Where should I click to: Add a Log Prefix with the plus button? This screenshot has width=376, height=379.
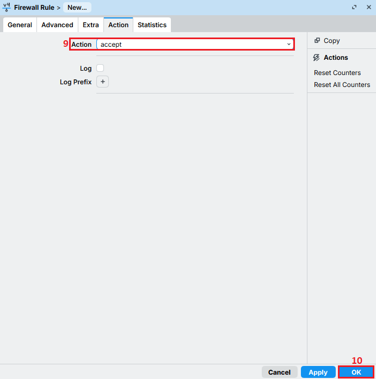[x=102, y=82]
